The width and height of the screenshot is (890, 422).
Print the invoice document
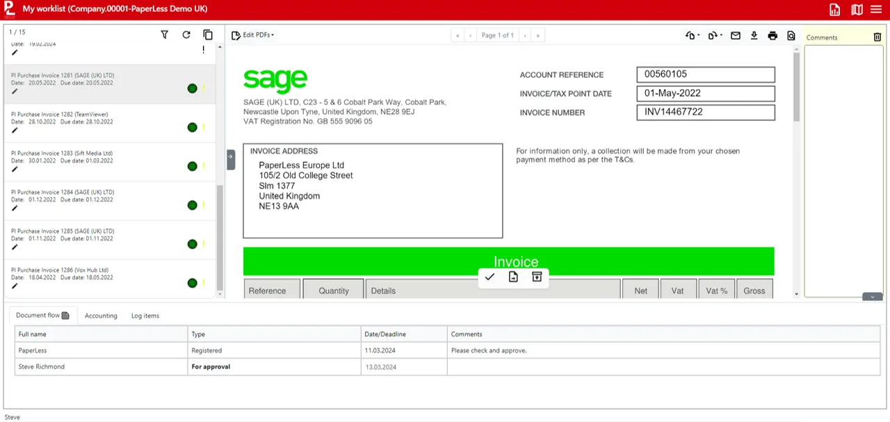[772, 35]
